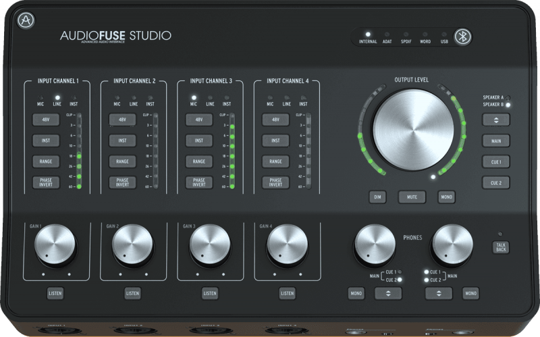Click the left Phones volume knob
This screenshot has width=540, height=337.
click(x=375, y=244)
